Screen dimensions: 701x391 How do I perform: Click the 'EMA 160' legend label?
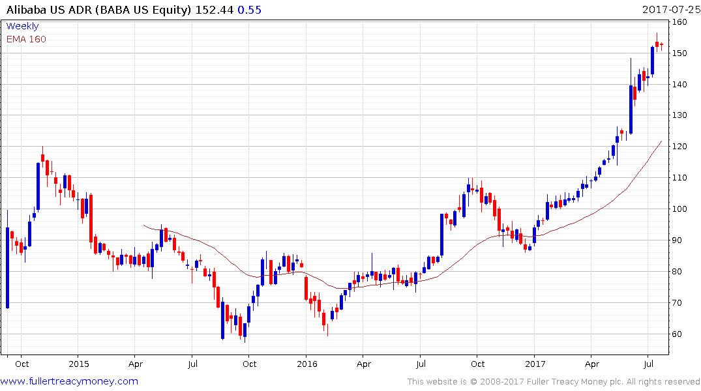26,39
